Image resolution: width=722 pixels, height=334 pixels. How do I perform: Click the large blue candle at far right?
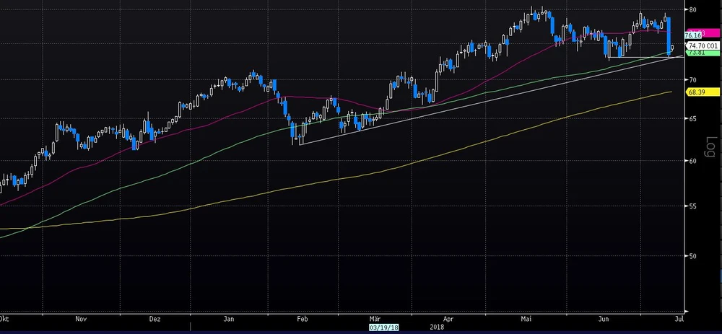[x=669, y=35]
